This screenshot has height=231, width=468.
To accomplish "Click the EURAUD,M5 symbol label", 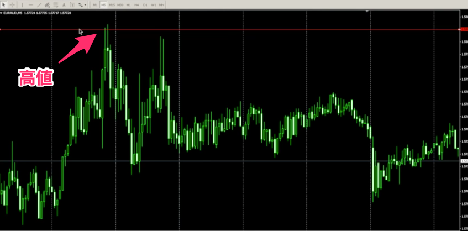I will (12, 13).
